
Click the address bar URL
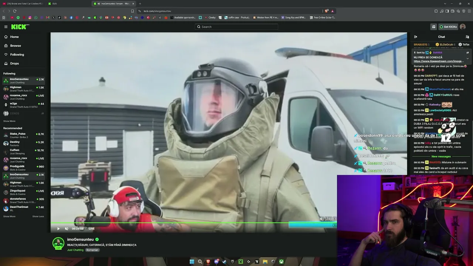click(x=157, y=11)
